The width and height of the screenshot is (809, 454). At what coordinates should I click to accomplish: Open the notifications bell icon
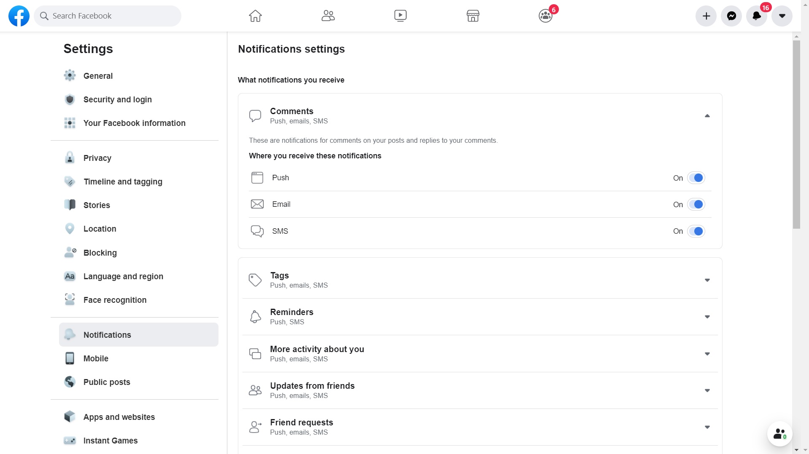coord(757,16)
